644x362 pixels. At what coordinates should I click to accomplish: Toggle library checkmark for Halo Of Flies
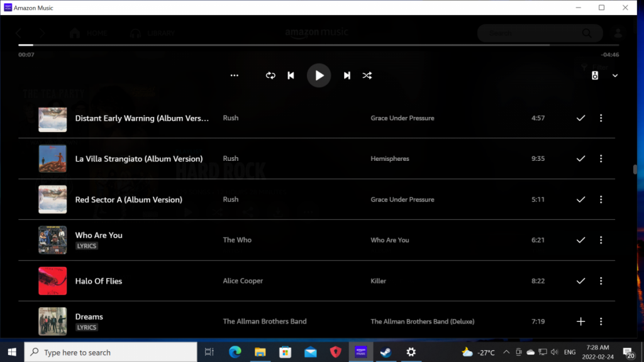580,281
